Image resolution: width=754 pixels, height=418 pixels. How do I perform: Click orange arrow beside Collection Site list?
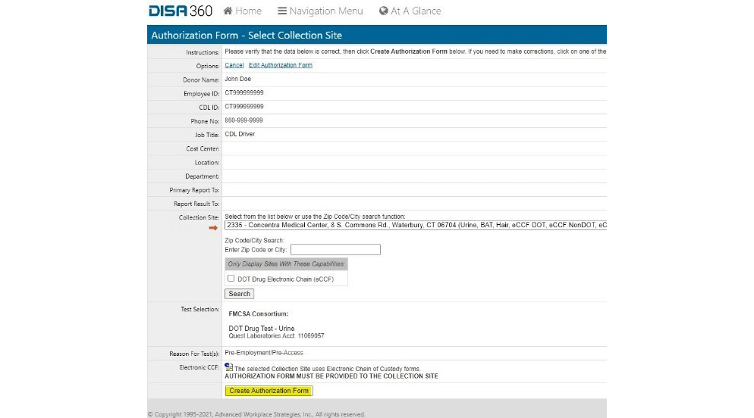[x=213, y=228]
